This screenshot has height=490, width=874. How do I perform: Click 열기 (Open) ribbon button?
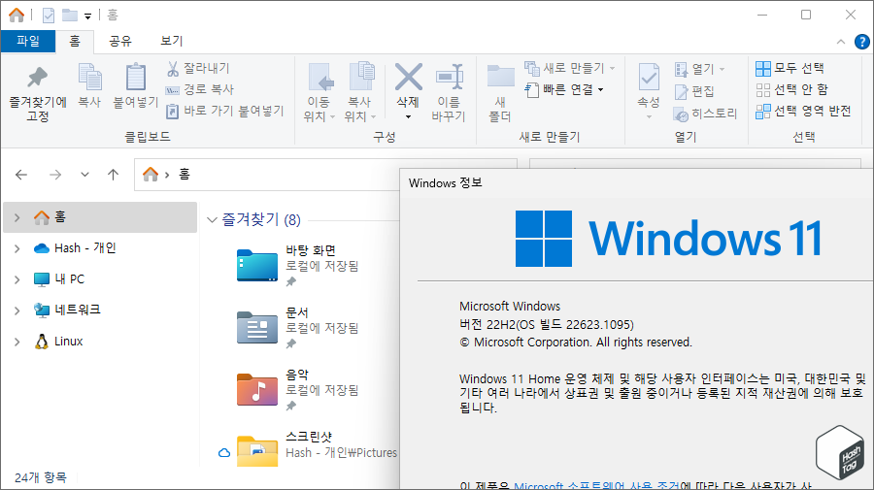(x=699, y=69)
